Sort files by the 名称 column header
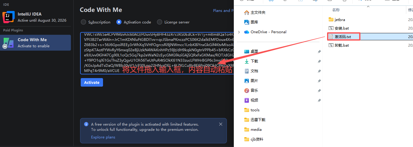 [x=336, y=10]
